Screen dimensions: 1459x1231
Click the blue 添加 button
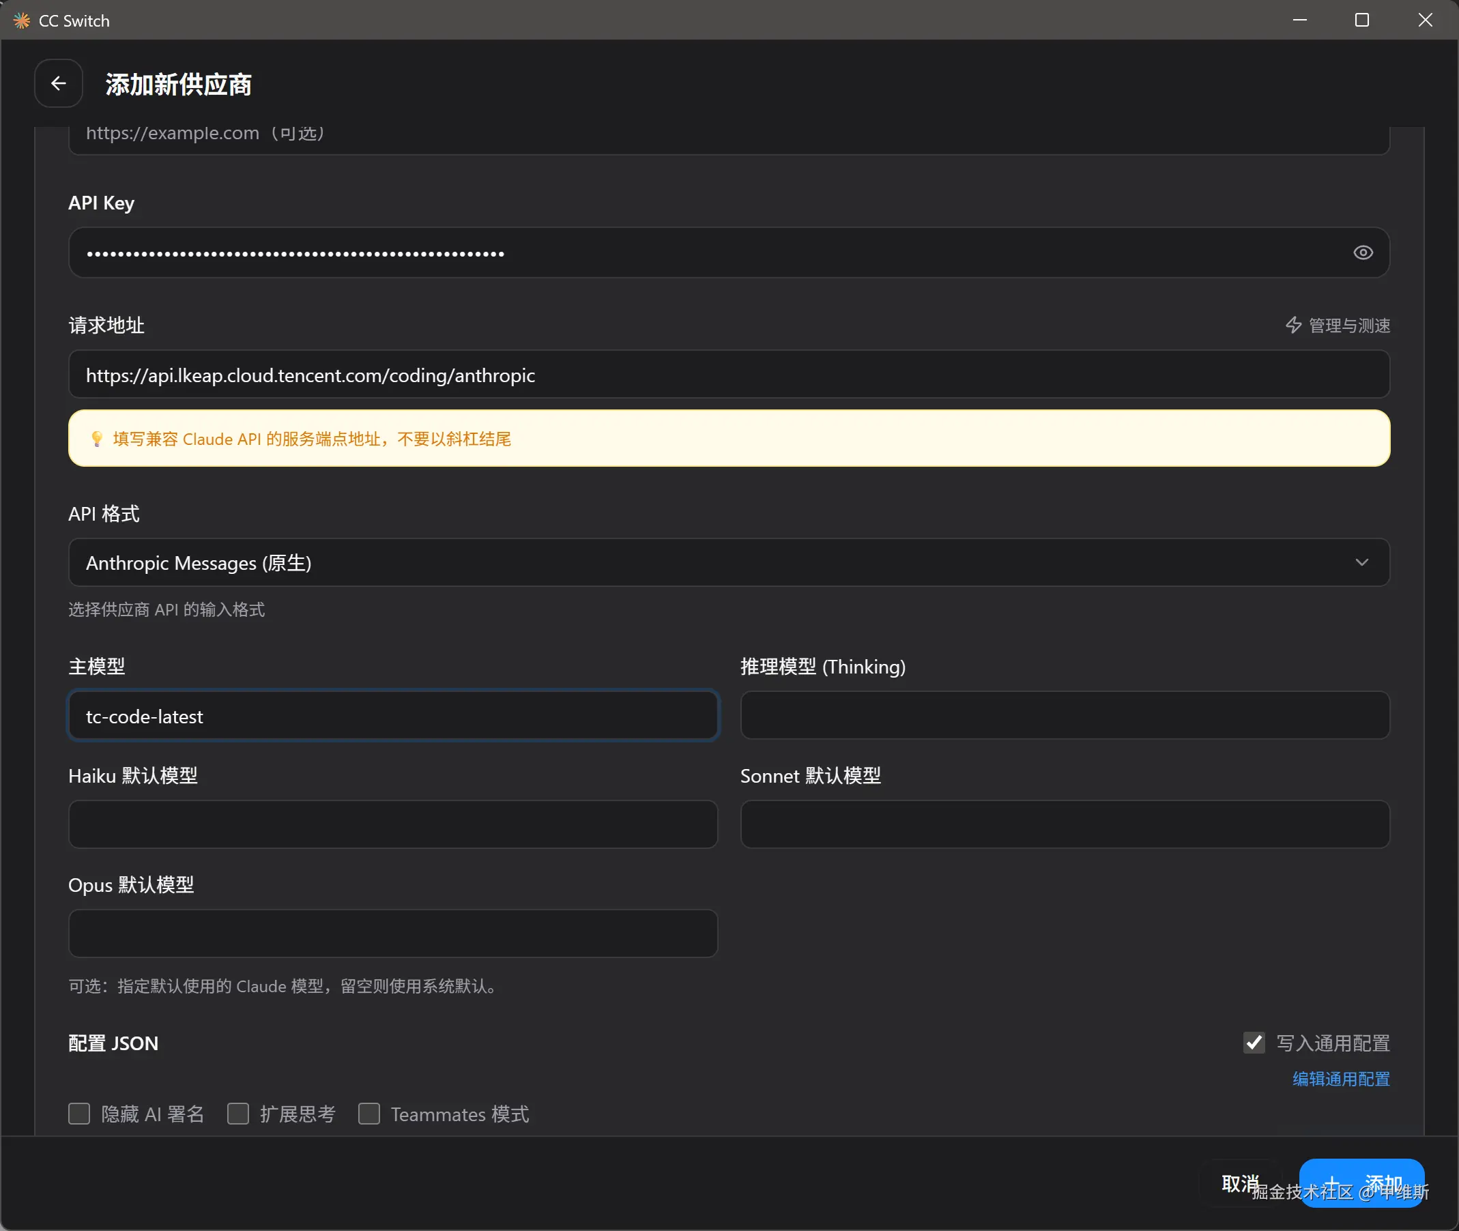click(1361, 1183)
